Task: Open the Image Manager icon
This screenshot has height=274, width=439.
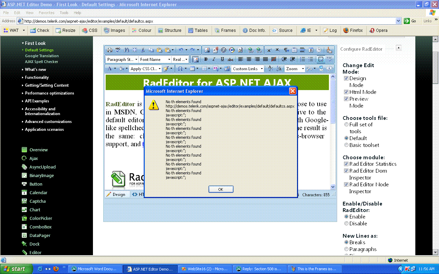Action: 207,50
